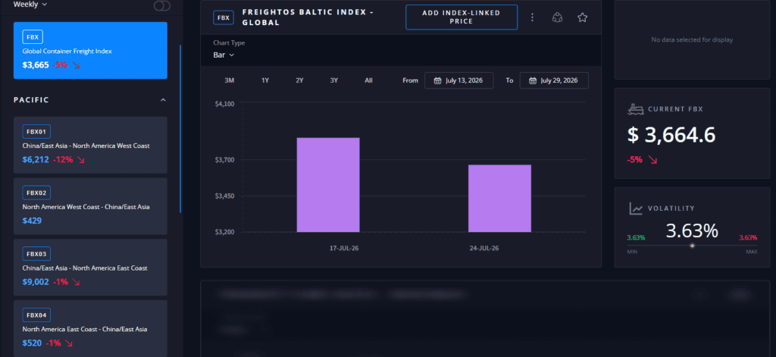Click the chart icon beside VOLATILITY
The image size is (776, 357).
(x=636, y=208)
